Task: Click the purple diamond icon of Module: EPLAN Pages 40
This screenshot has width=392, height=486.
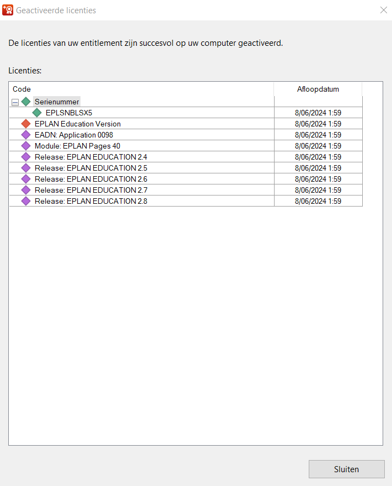Action: coord(26,146)
